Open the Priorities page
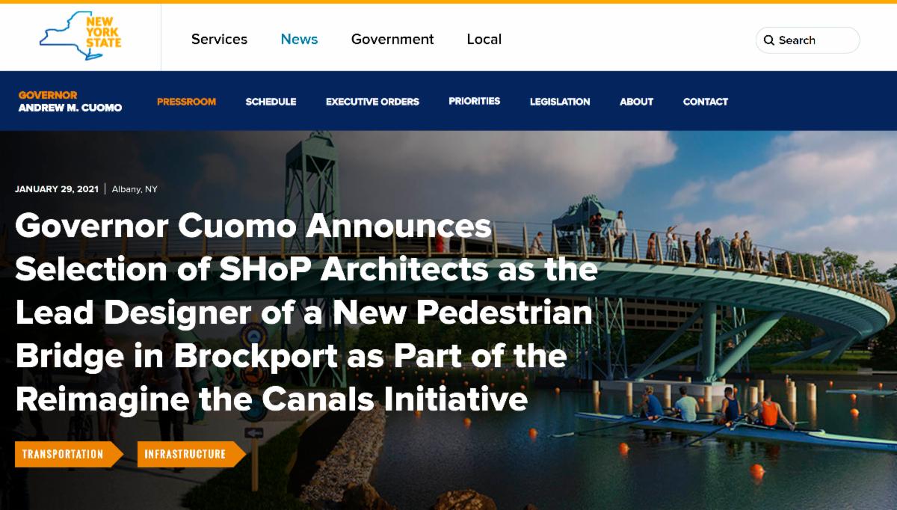The image size is (897, 510). [475, 101]
